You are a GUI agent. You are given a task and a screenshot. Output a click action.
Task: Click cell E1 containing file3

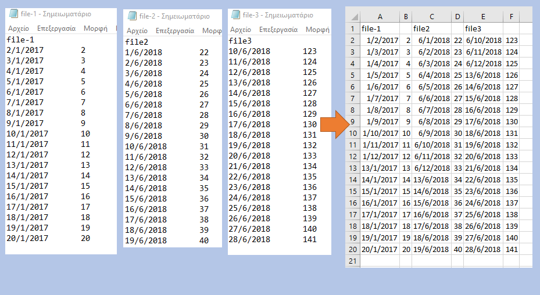tap(483, 28)
